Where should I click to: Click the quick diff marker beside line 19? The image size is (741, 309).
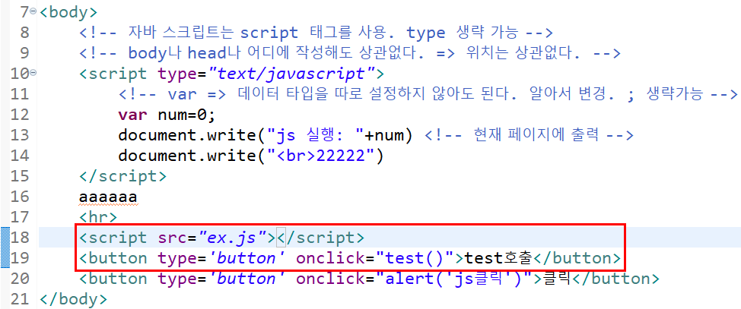click(x=5, y=258)
